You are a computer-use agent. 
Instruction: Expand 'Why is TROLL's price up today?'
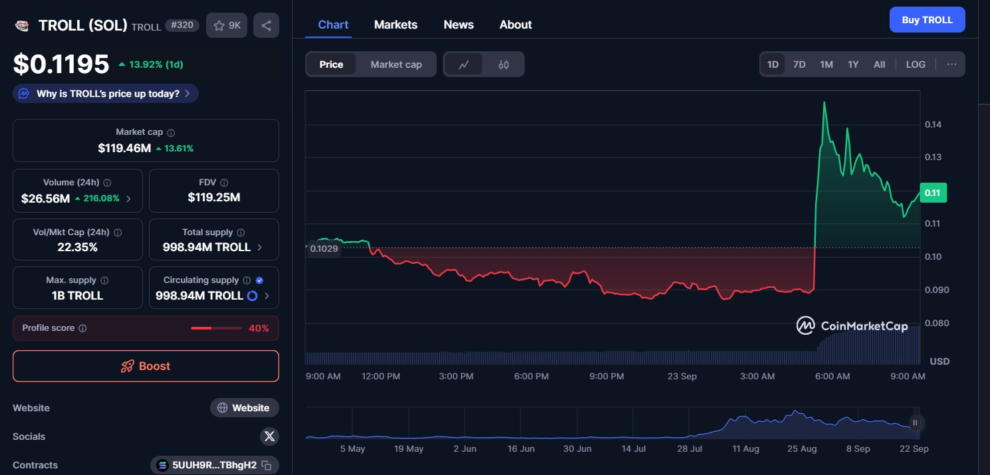tap(106, 94)
